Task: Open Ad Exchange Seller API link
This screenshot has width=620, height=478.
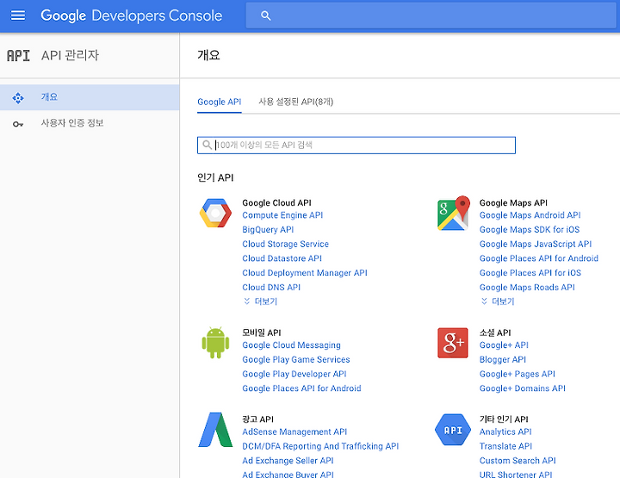Action: coord(288,461)
